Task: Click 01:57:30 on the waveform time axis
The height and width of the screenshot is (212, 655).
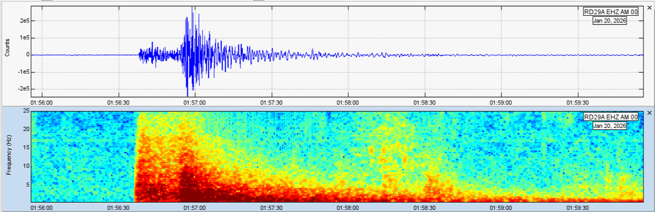Action: click(271, 102)
